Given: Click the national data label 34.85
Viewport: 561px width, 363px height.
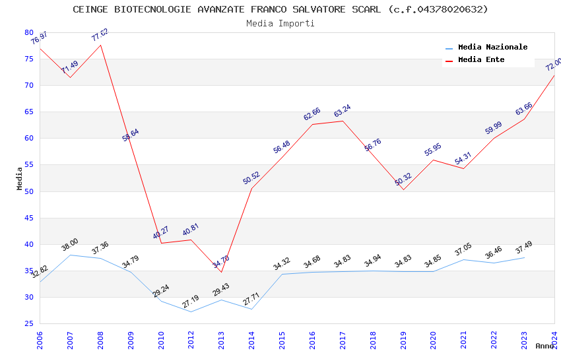Looking at the screenshot, I should (x=433, y=261).
